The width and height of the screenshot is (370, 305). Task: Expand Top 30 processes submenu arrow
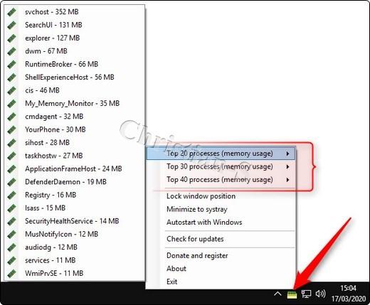coord(287,166)
